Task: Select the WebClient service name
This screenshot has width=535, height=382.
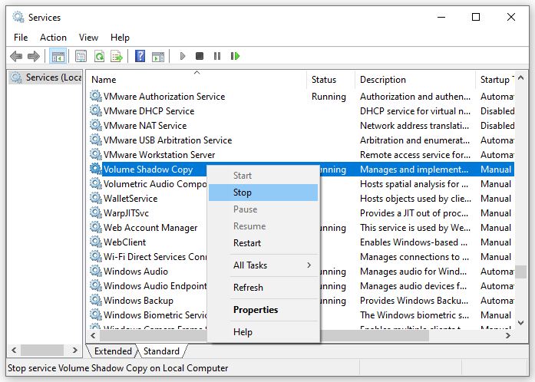Action: (x=124, y=242)
